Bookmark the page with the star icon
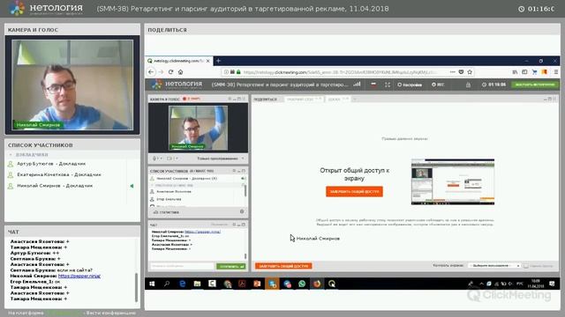 (470, 72)
